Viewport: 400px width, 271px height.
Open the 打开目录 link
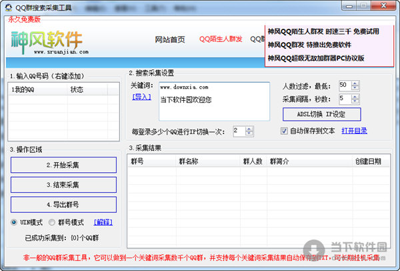pyautogui.click(x=355, y=131)
